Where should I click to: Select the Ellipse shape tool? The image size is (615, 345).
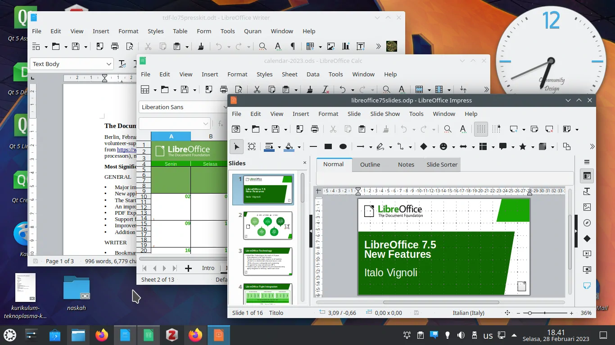point(343,146)
